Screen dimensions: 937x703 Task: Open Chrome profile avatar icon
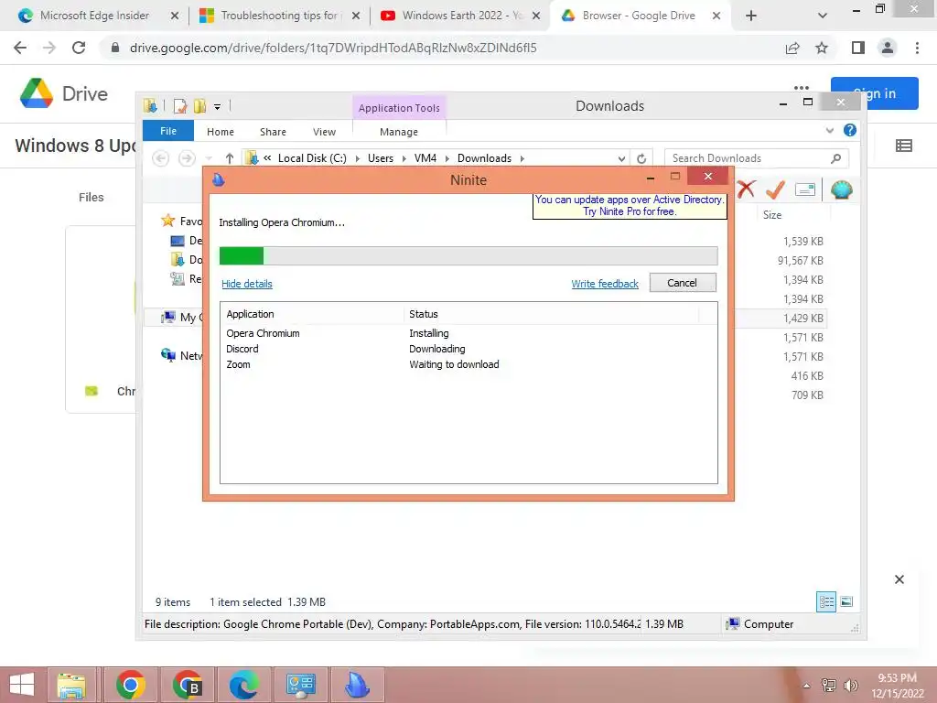[x=888, y=48]
